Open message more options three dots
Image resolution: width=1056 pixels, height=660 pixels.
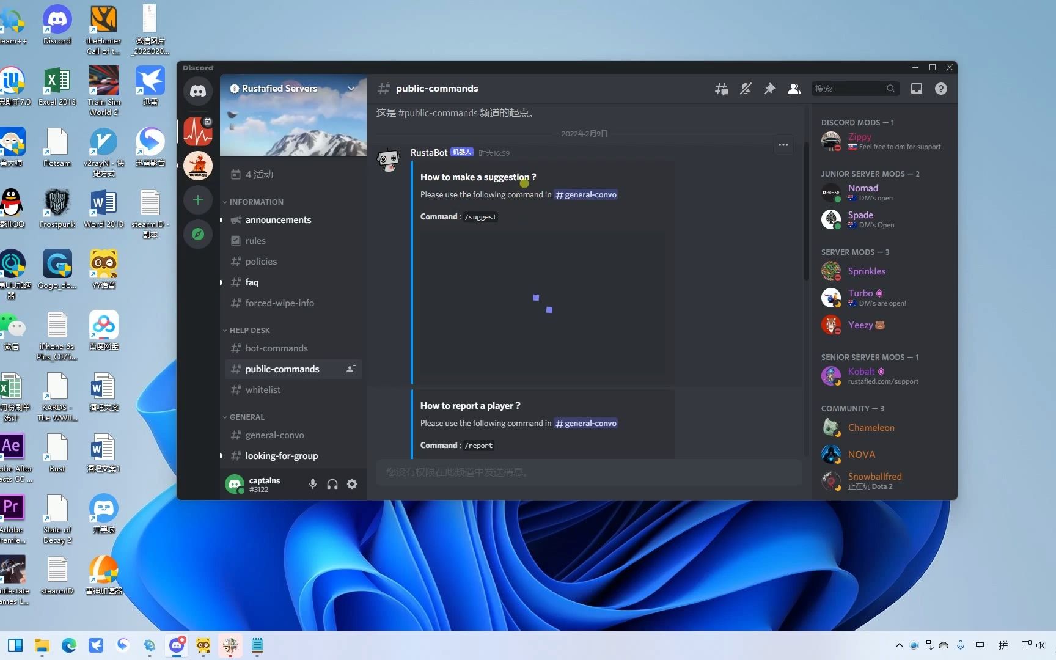(783, 145)
